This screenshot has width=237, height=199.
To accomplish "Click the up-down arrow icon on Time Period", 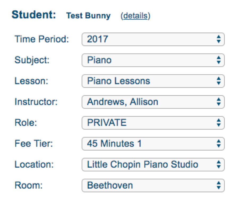I will click(219, 39).
